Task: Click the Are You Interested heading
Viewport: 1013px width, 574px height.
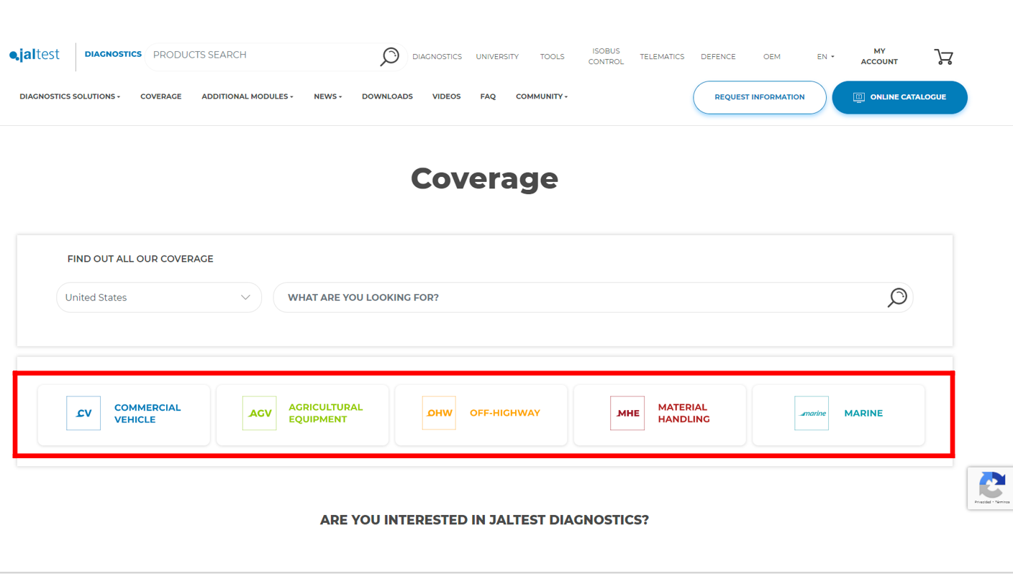Action: [x=484, y=519]
